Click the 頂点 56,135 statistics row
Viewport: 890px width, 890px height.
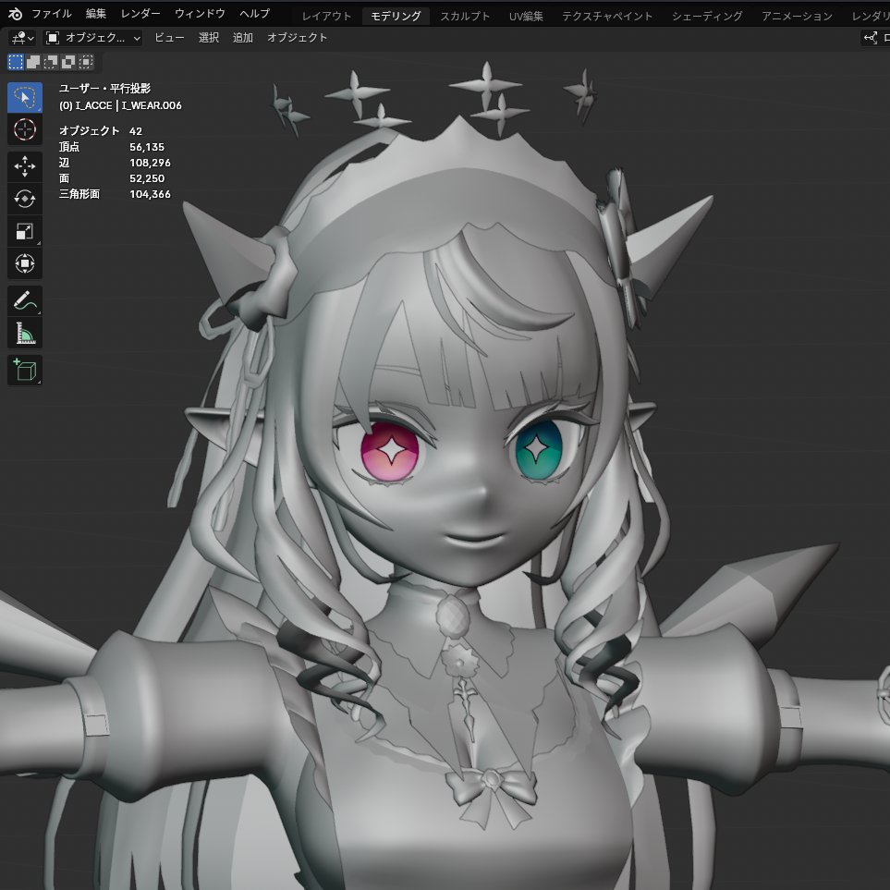coord(112,147)
